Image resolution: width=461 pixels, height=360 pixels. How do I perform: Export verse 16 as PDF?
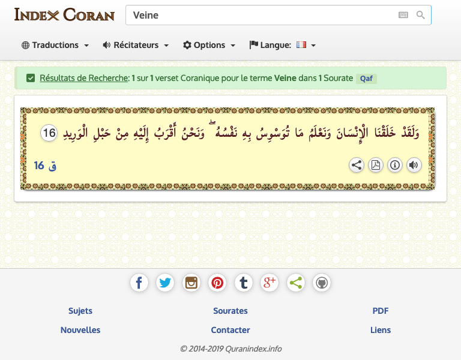tap(376, 165)
